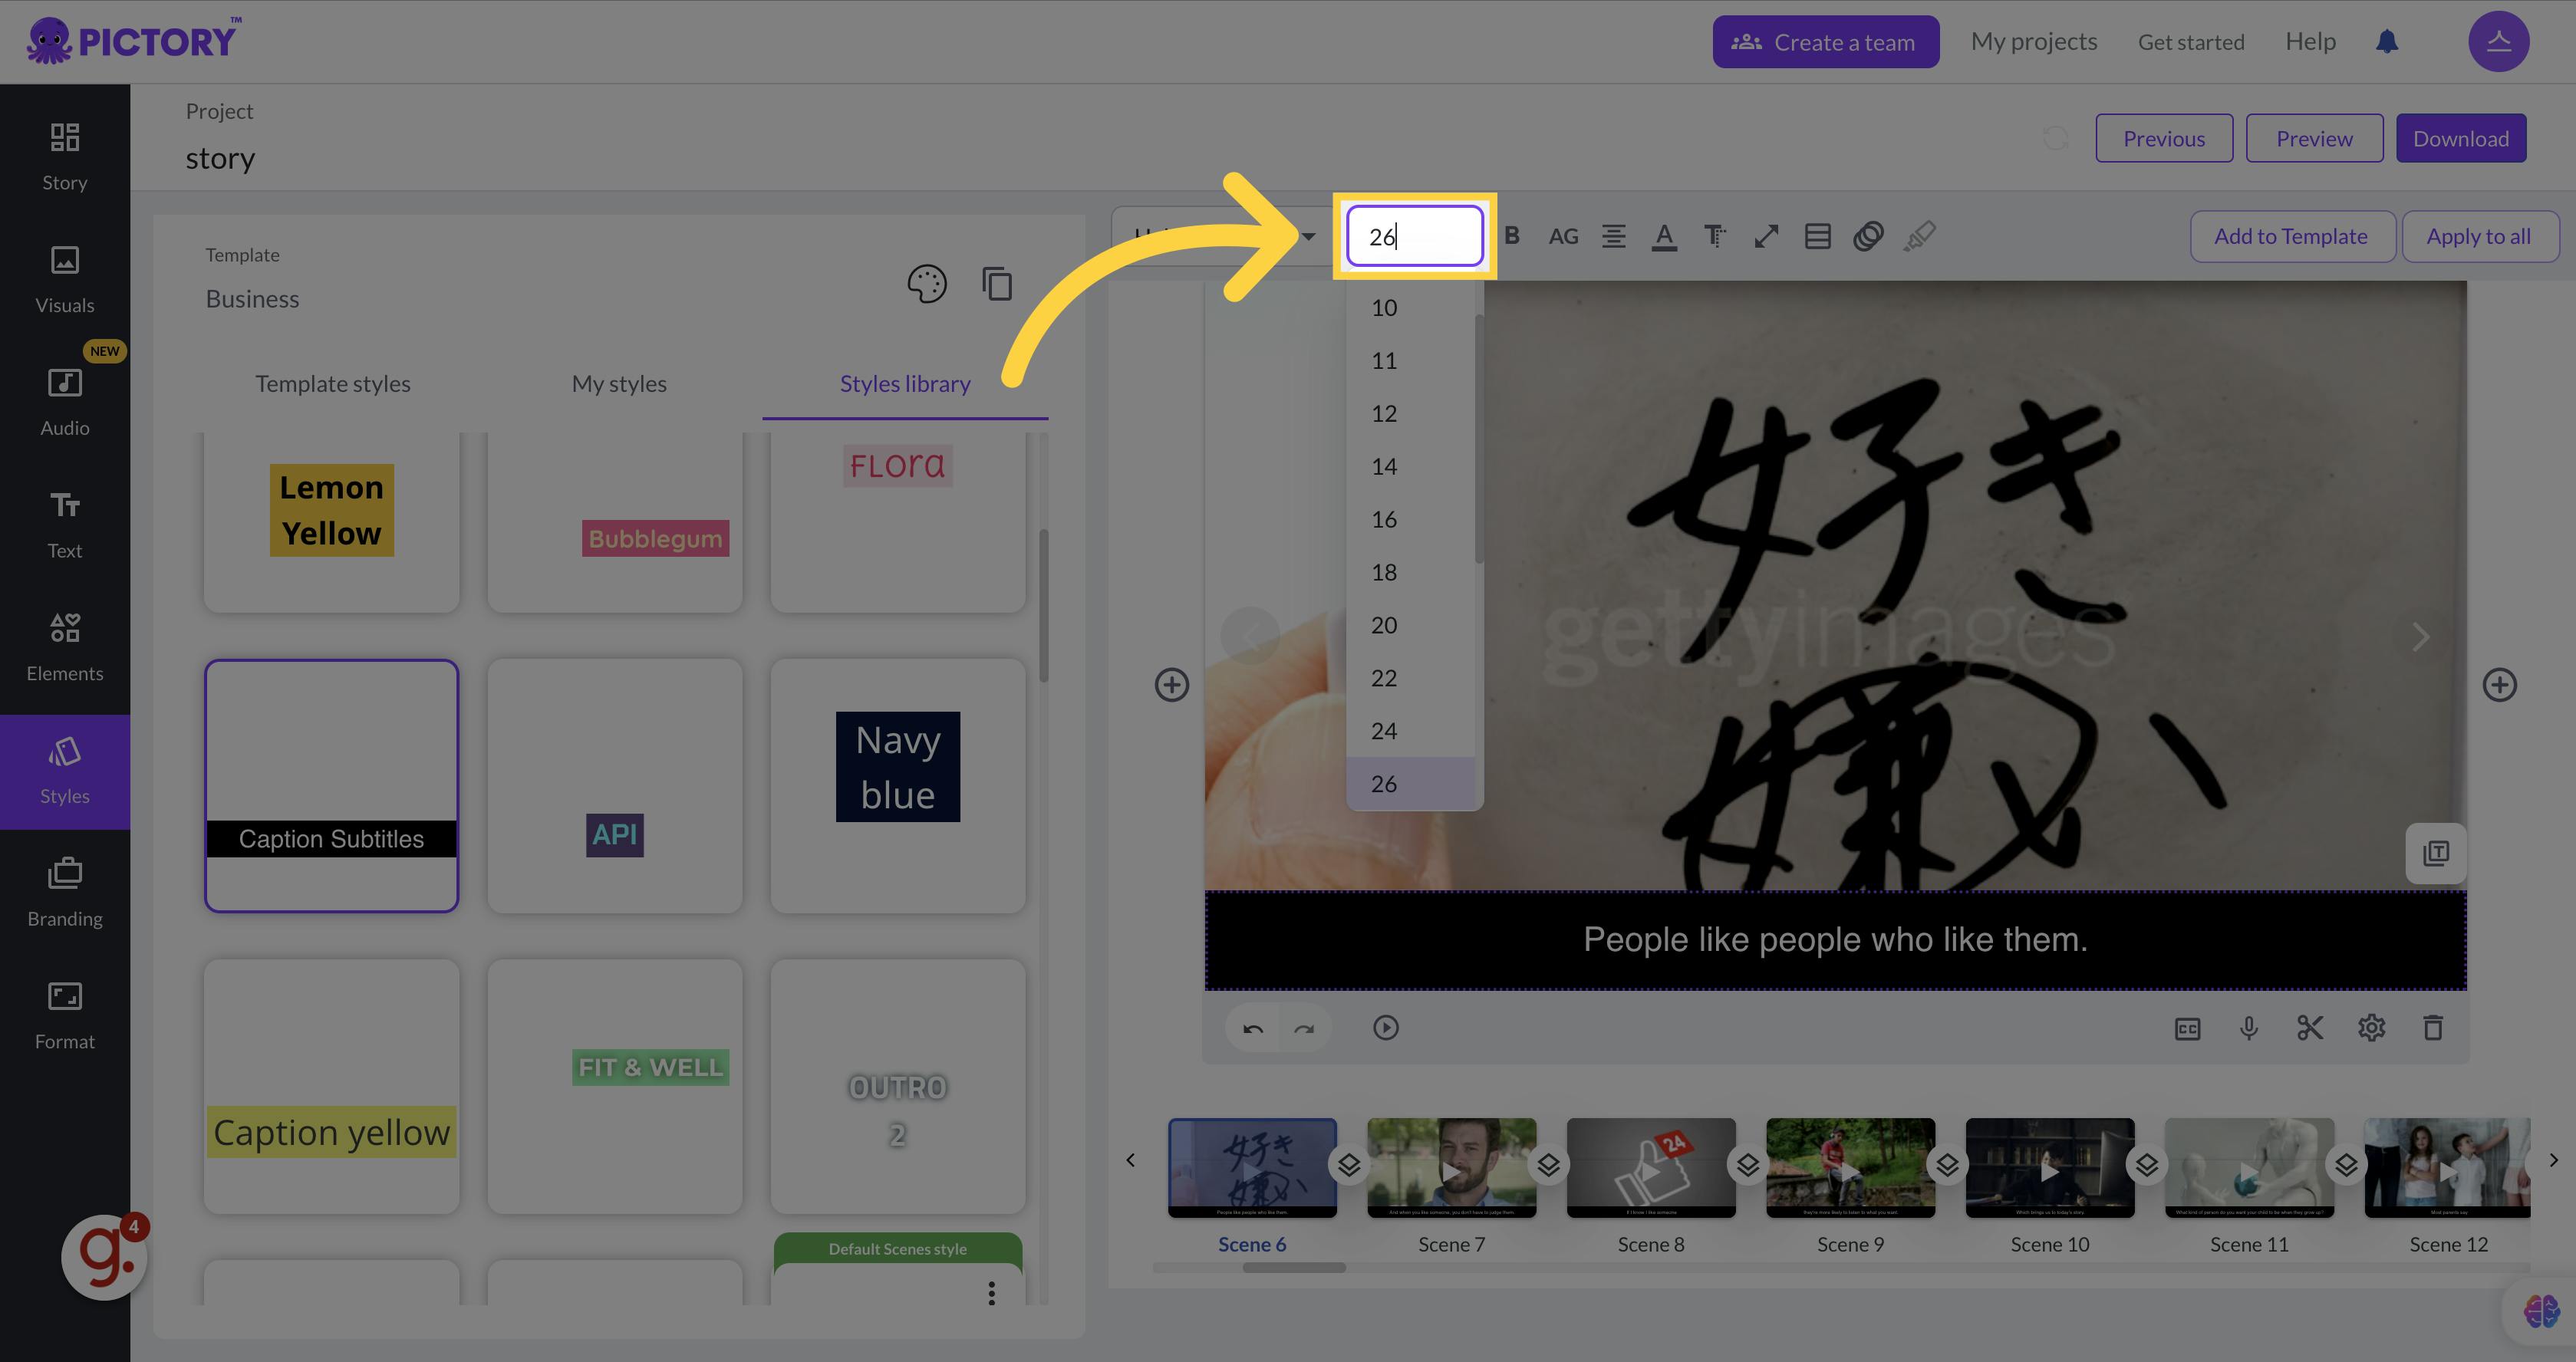Click the Download button
2576x1362 pixels.
2461,138
